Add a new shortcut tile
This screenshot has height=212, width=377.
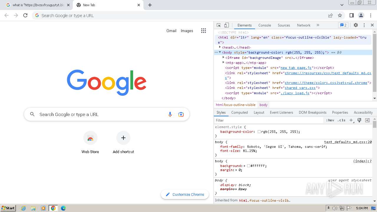pos(123,143)
